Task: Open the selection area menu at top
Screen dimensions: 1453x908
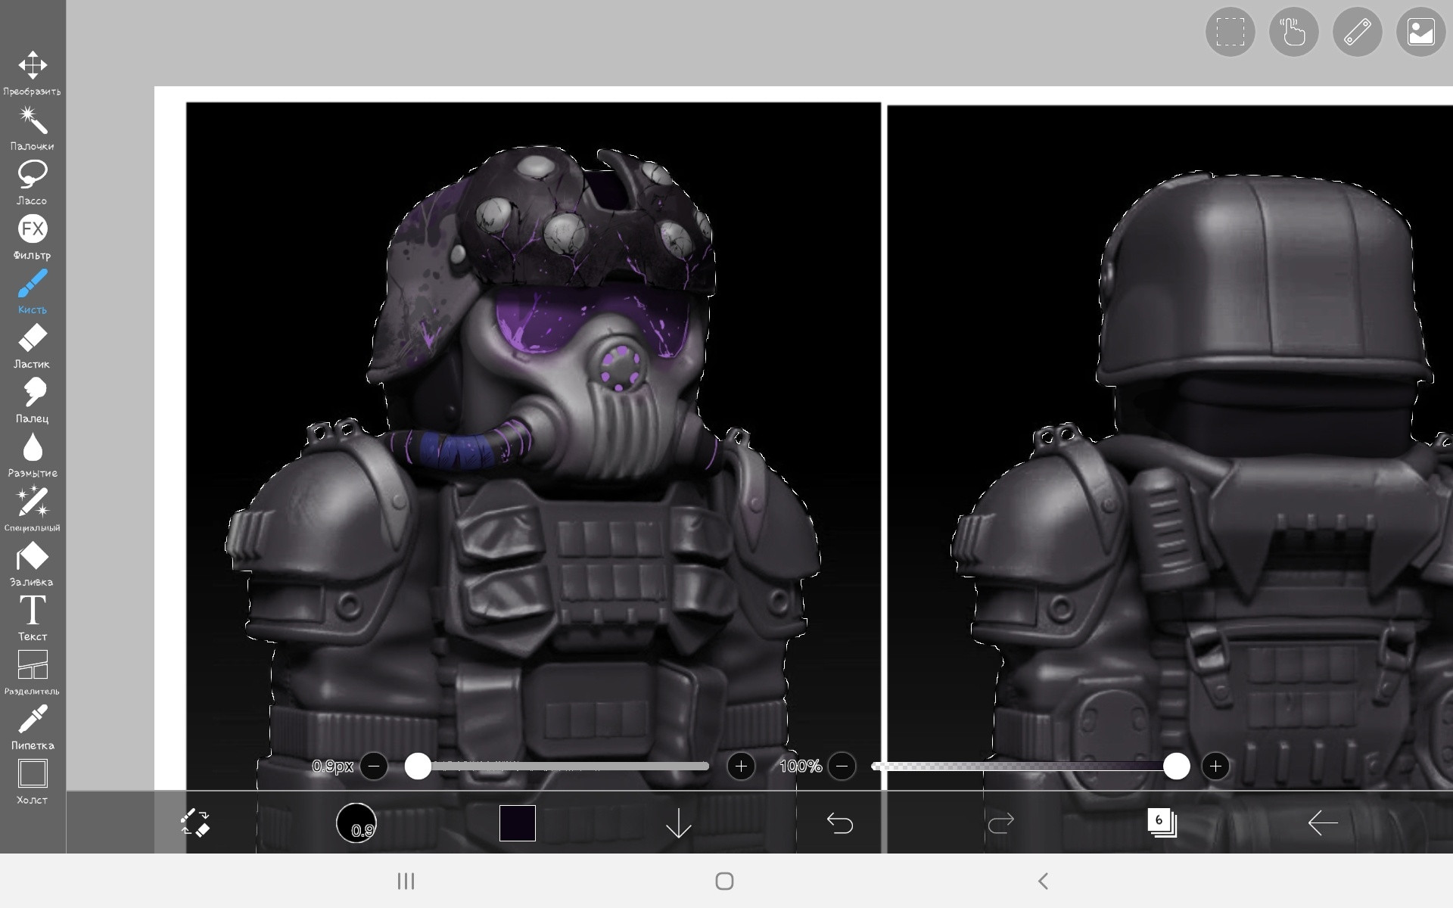Action: 1230,32
